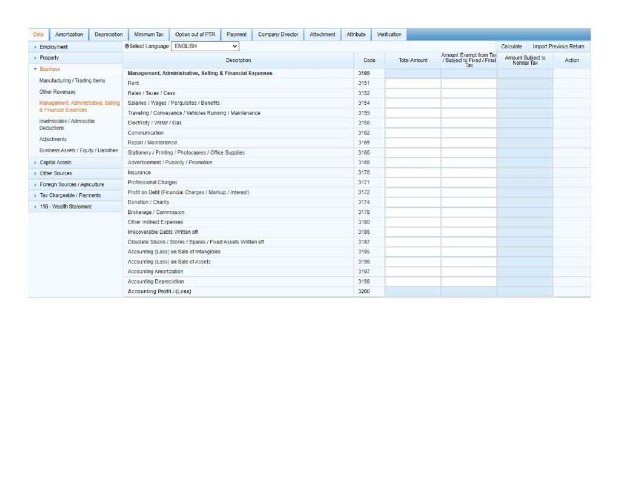Open the Select Language dropdown

coord(205,46)
